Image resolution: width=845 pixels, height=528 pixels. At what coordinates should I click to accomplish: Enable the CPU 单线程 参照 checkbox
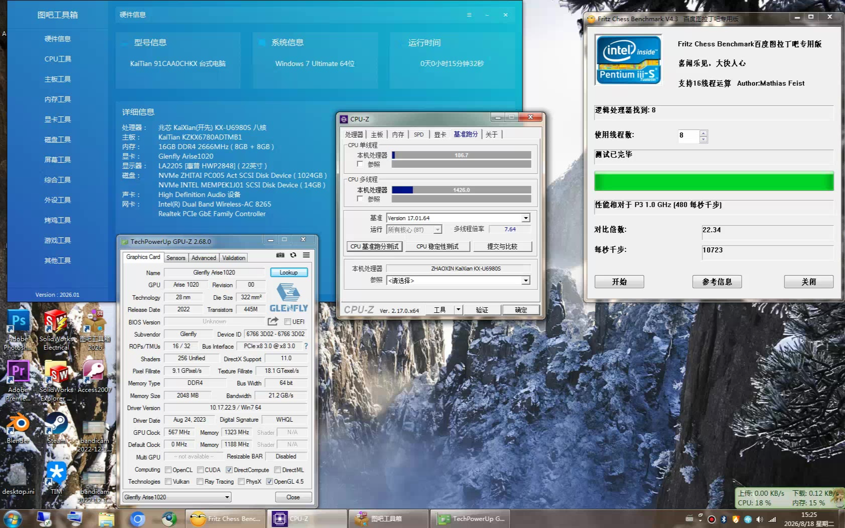click(360, 164)
